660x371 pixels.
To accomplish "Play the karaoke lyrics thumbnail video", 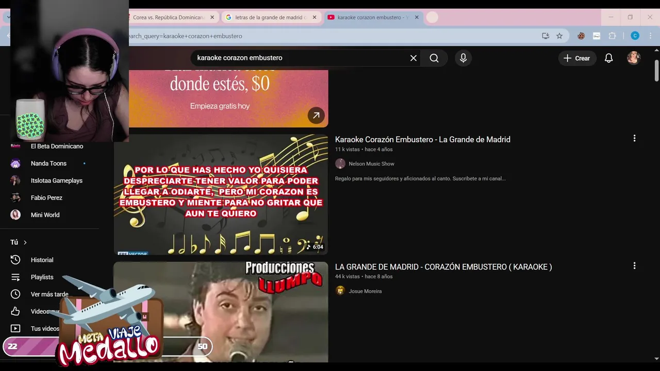I will (221, 194).
